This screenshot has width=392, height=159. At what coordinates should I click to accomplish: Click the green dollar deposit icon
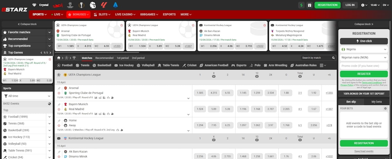click(301, 5)
